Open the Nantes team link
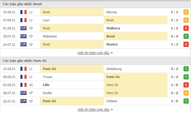Viewport: 191px width, 113px height. point(112,44)
